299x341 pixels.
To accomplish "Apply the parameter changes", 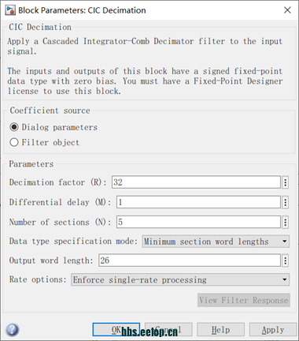I will tap(273, 329).
